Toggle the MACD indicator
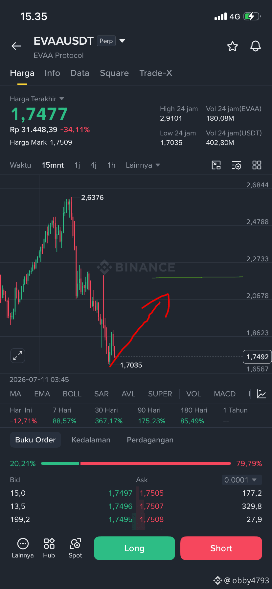This screenshot has width=272, height=589. click(225, 394)
